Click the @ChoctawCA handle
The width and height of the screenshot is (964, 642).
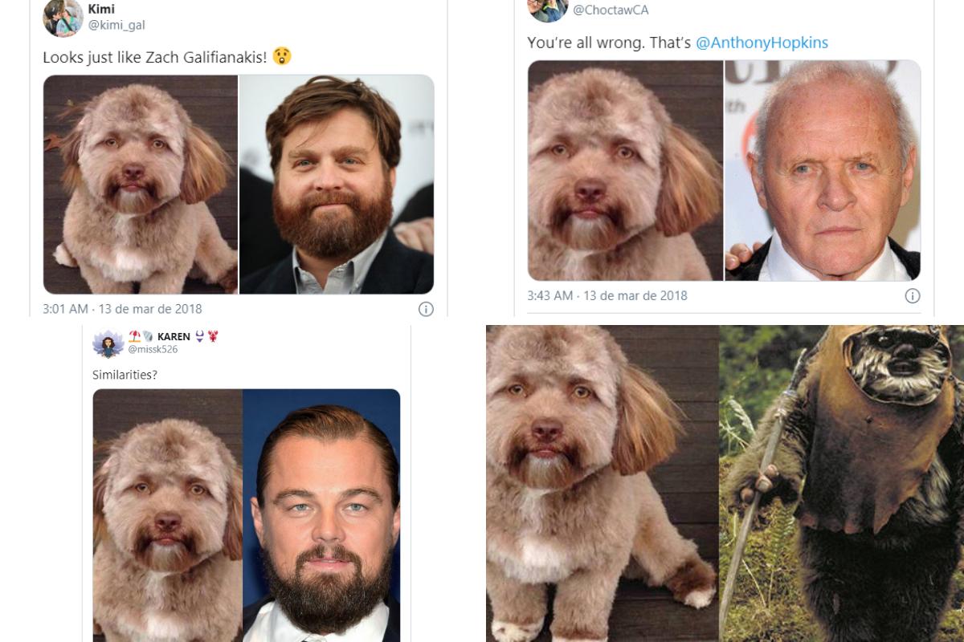click(x=611, y=10)
